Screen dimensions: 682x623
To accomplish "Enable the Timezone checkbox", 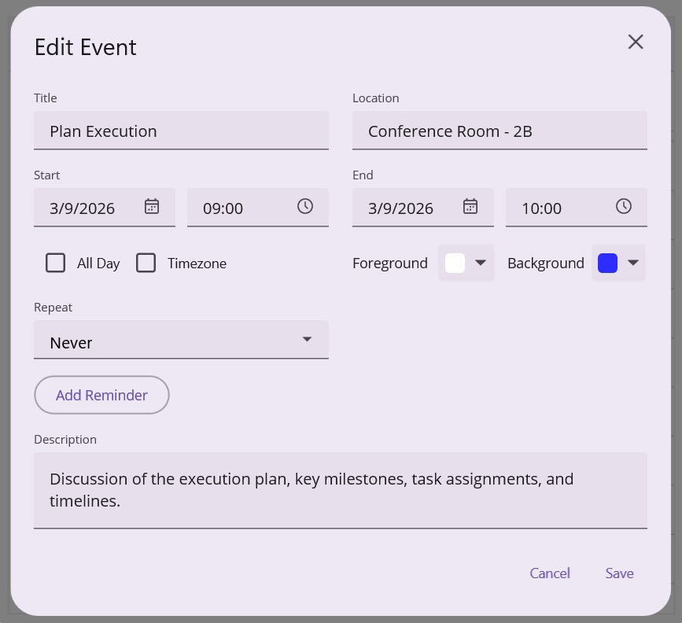I will [146, 263].
